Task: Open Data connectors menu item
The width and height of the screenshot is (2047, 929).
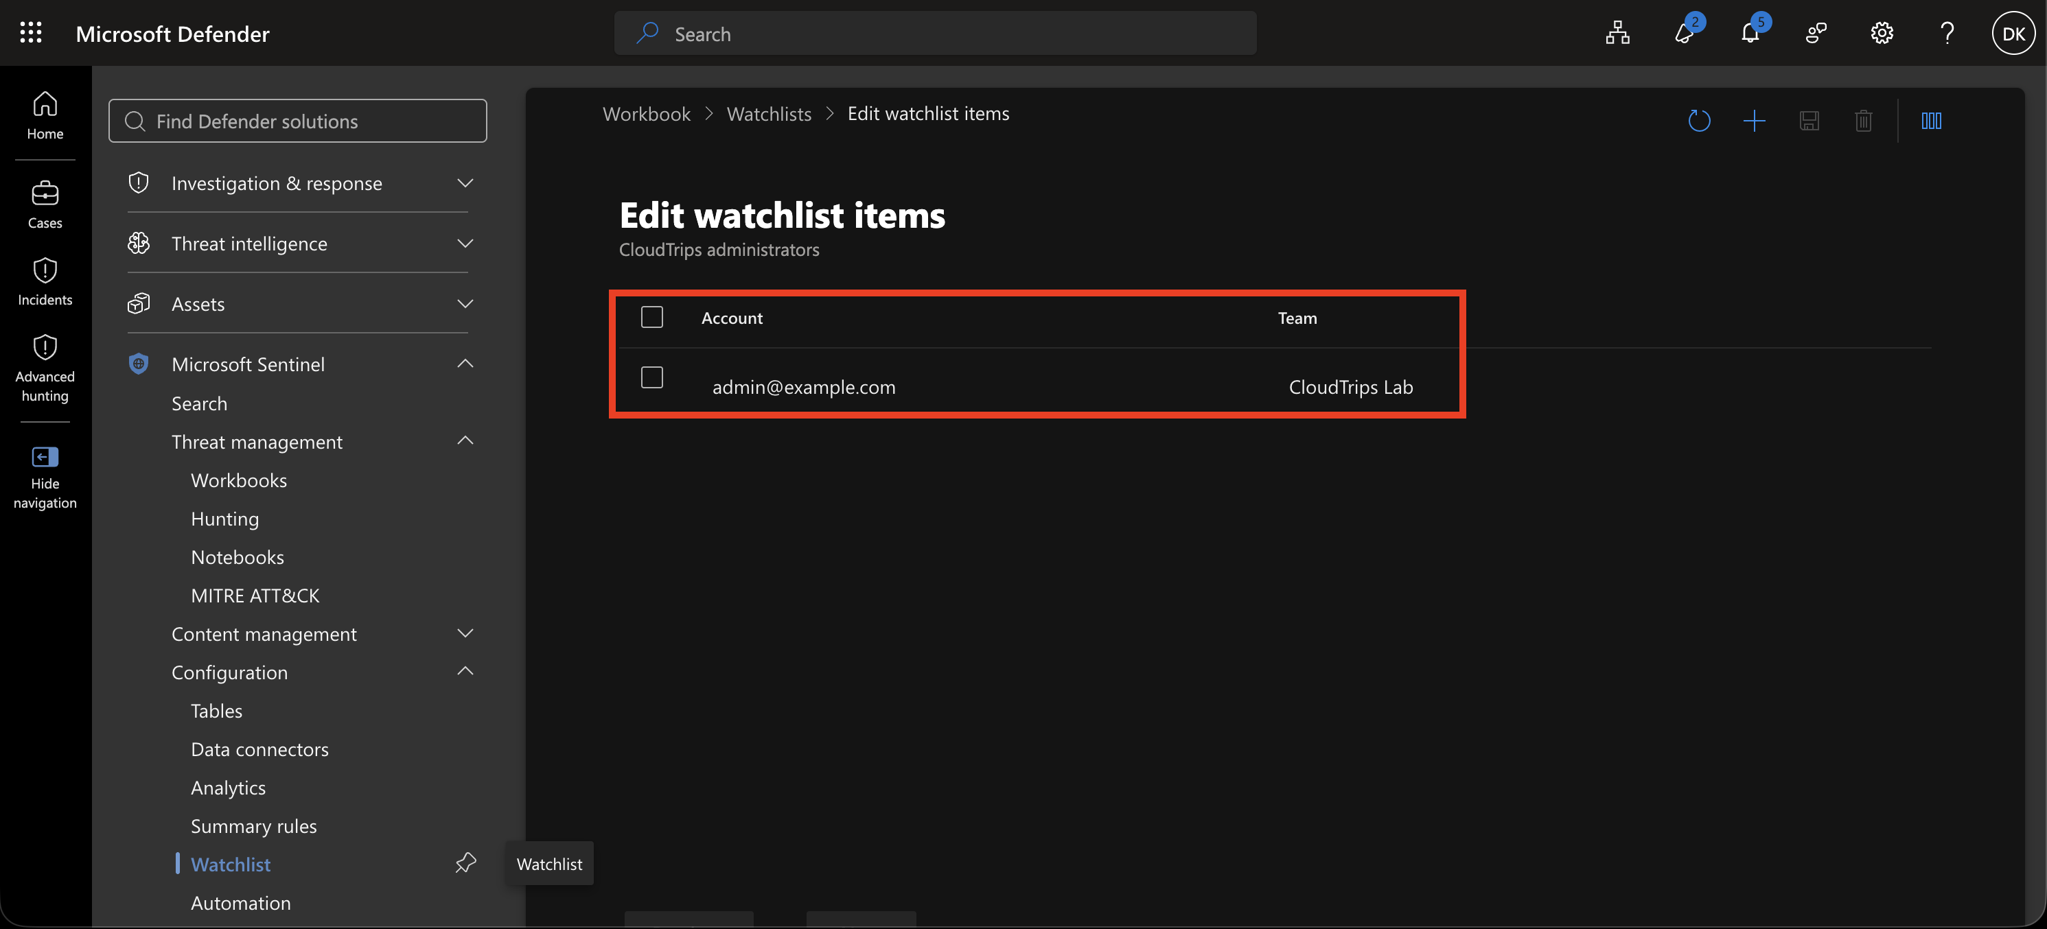Action: pos(260,749)
